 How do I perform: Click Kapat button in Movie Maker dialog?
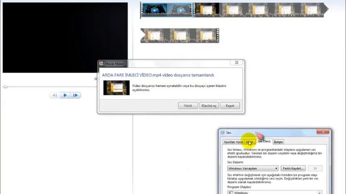click(230, 106)
